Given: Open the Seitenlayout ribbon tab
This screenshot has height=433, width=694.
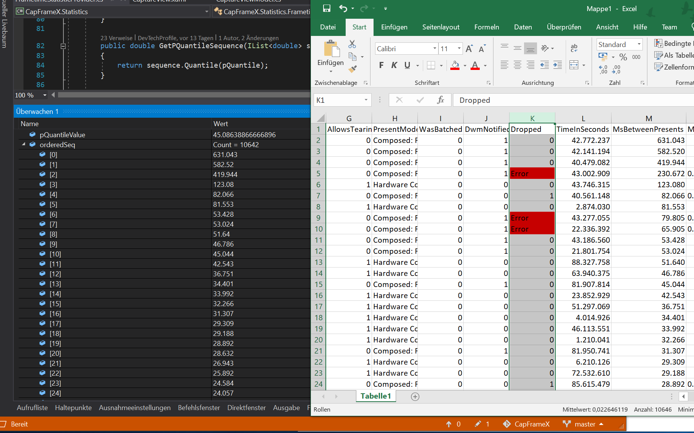Looking at the screenshot, I should (x=441, y=27).
